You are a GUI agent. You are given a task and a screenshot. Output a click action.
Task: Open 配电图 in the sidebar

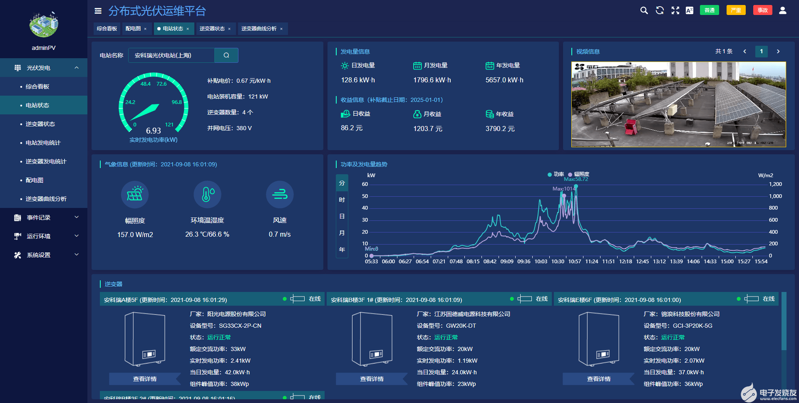[x=44, y=180]
